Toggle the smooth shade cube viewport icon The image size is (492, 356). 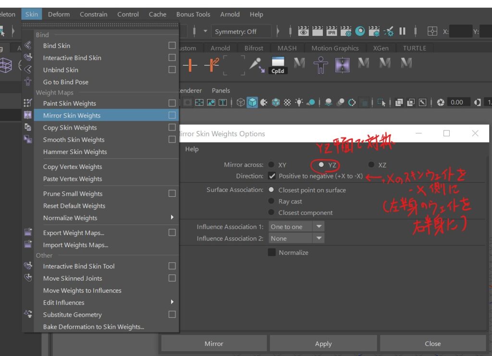click(x=252, y=103)
